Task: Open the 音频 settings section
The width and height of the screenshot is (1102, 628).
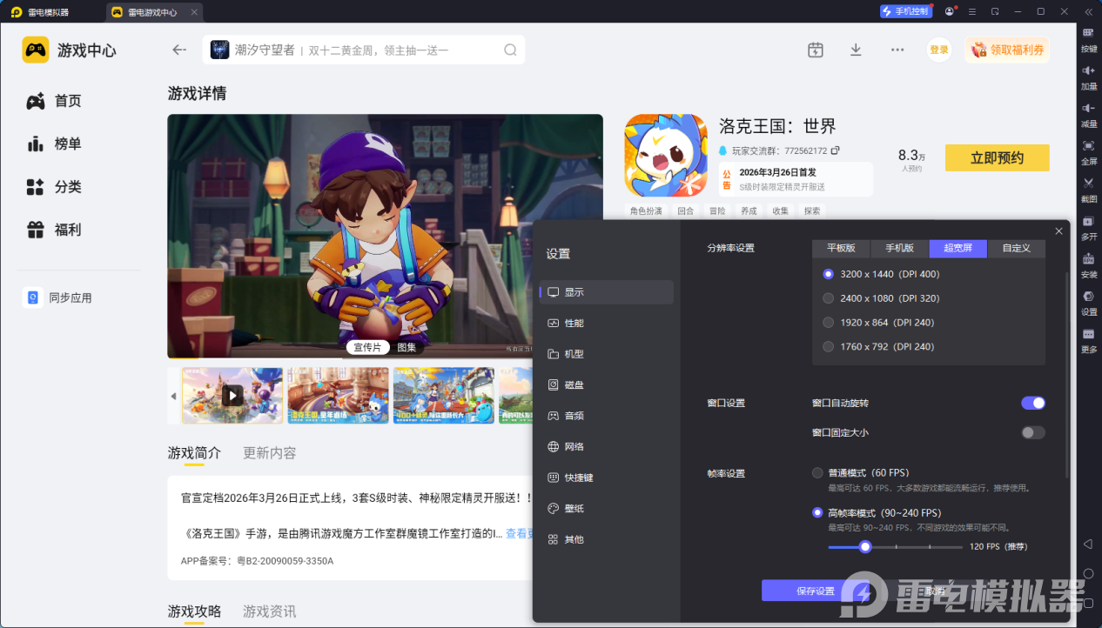Action: [x=607, y=416]
